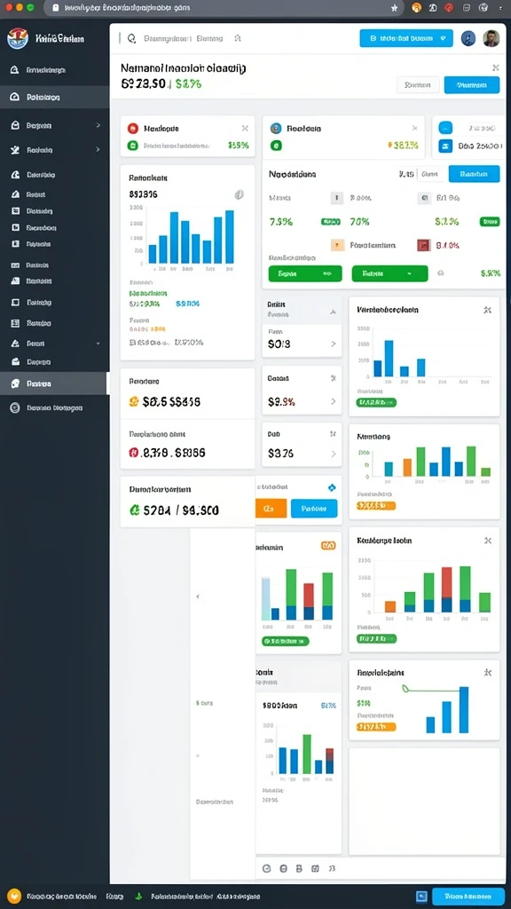511x909 pixels.
Task: Click the blue square icon in bottom status bar
Action: (x=421, y=896)
